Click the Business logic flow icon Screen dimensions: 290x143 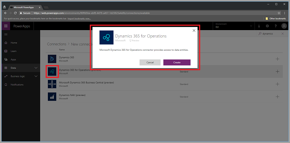coord(6,76)
